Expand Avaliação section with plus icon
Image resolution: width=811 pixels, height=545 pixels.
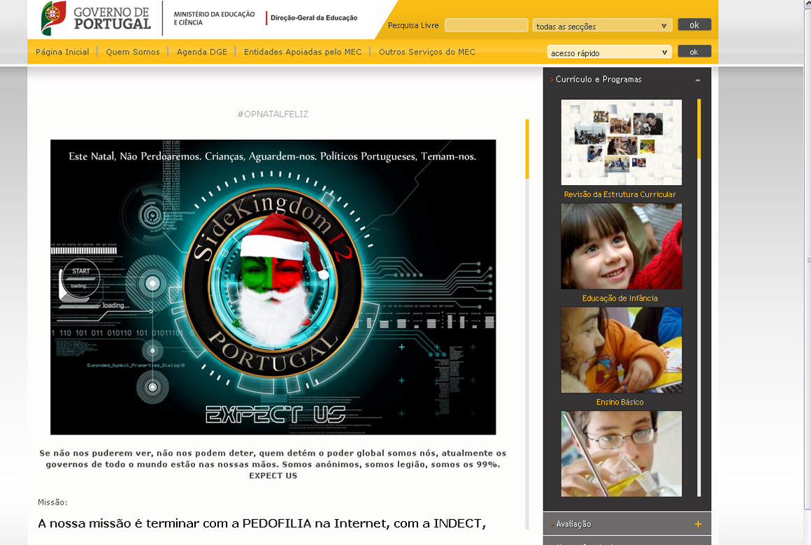pos(697,524)
